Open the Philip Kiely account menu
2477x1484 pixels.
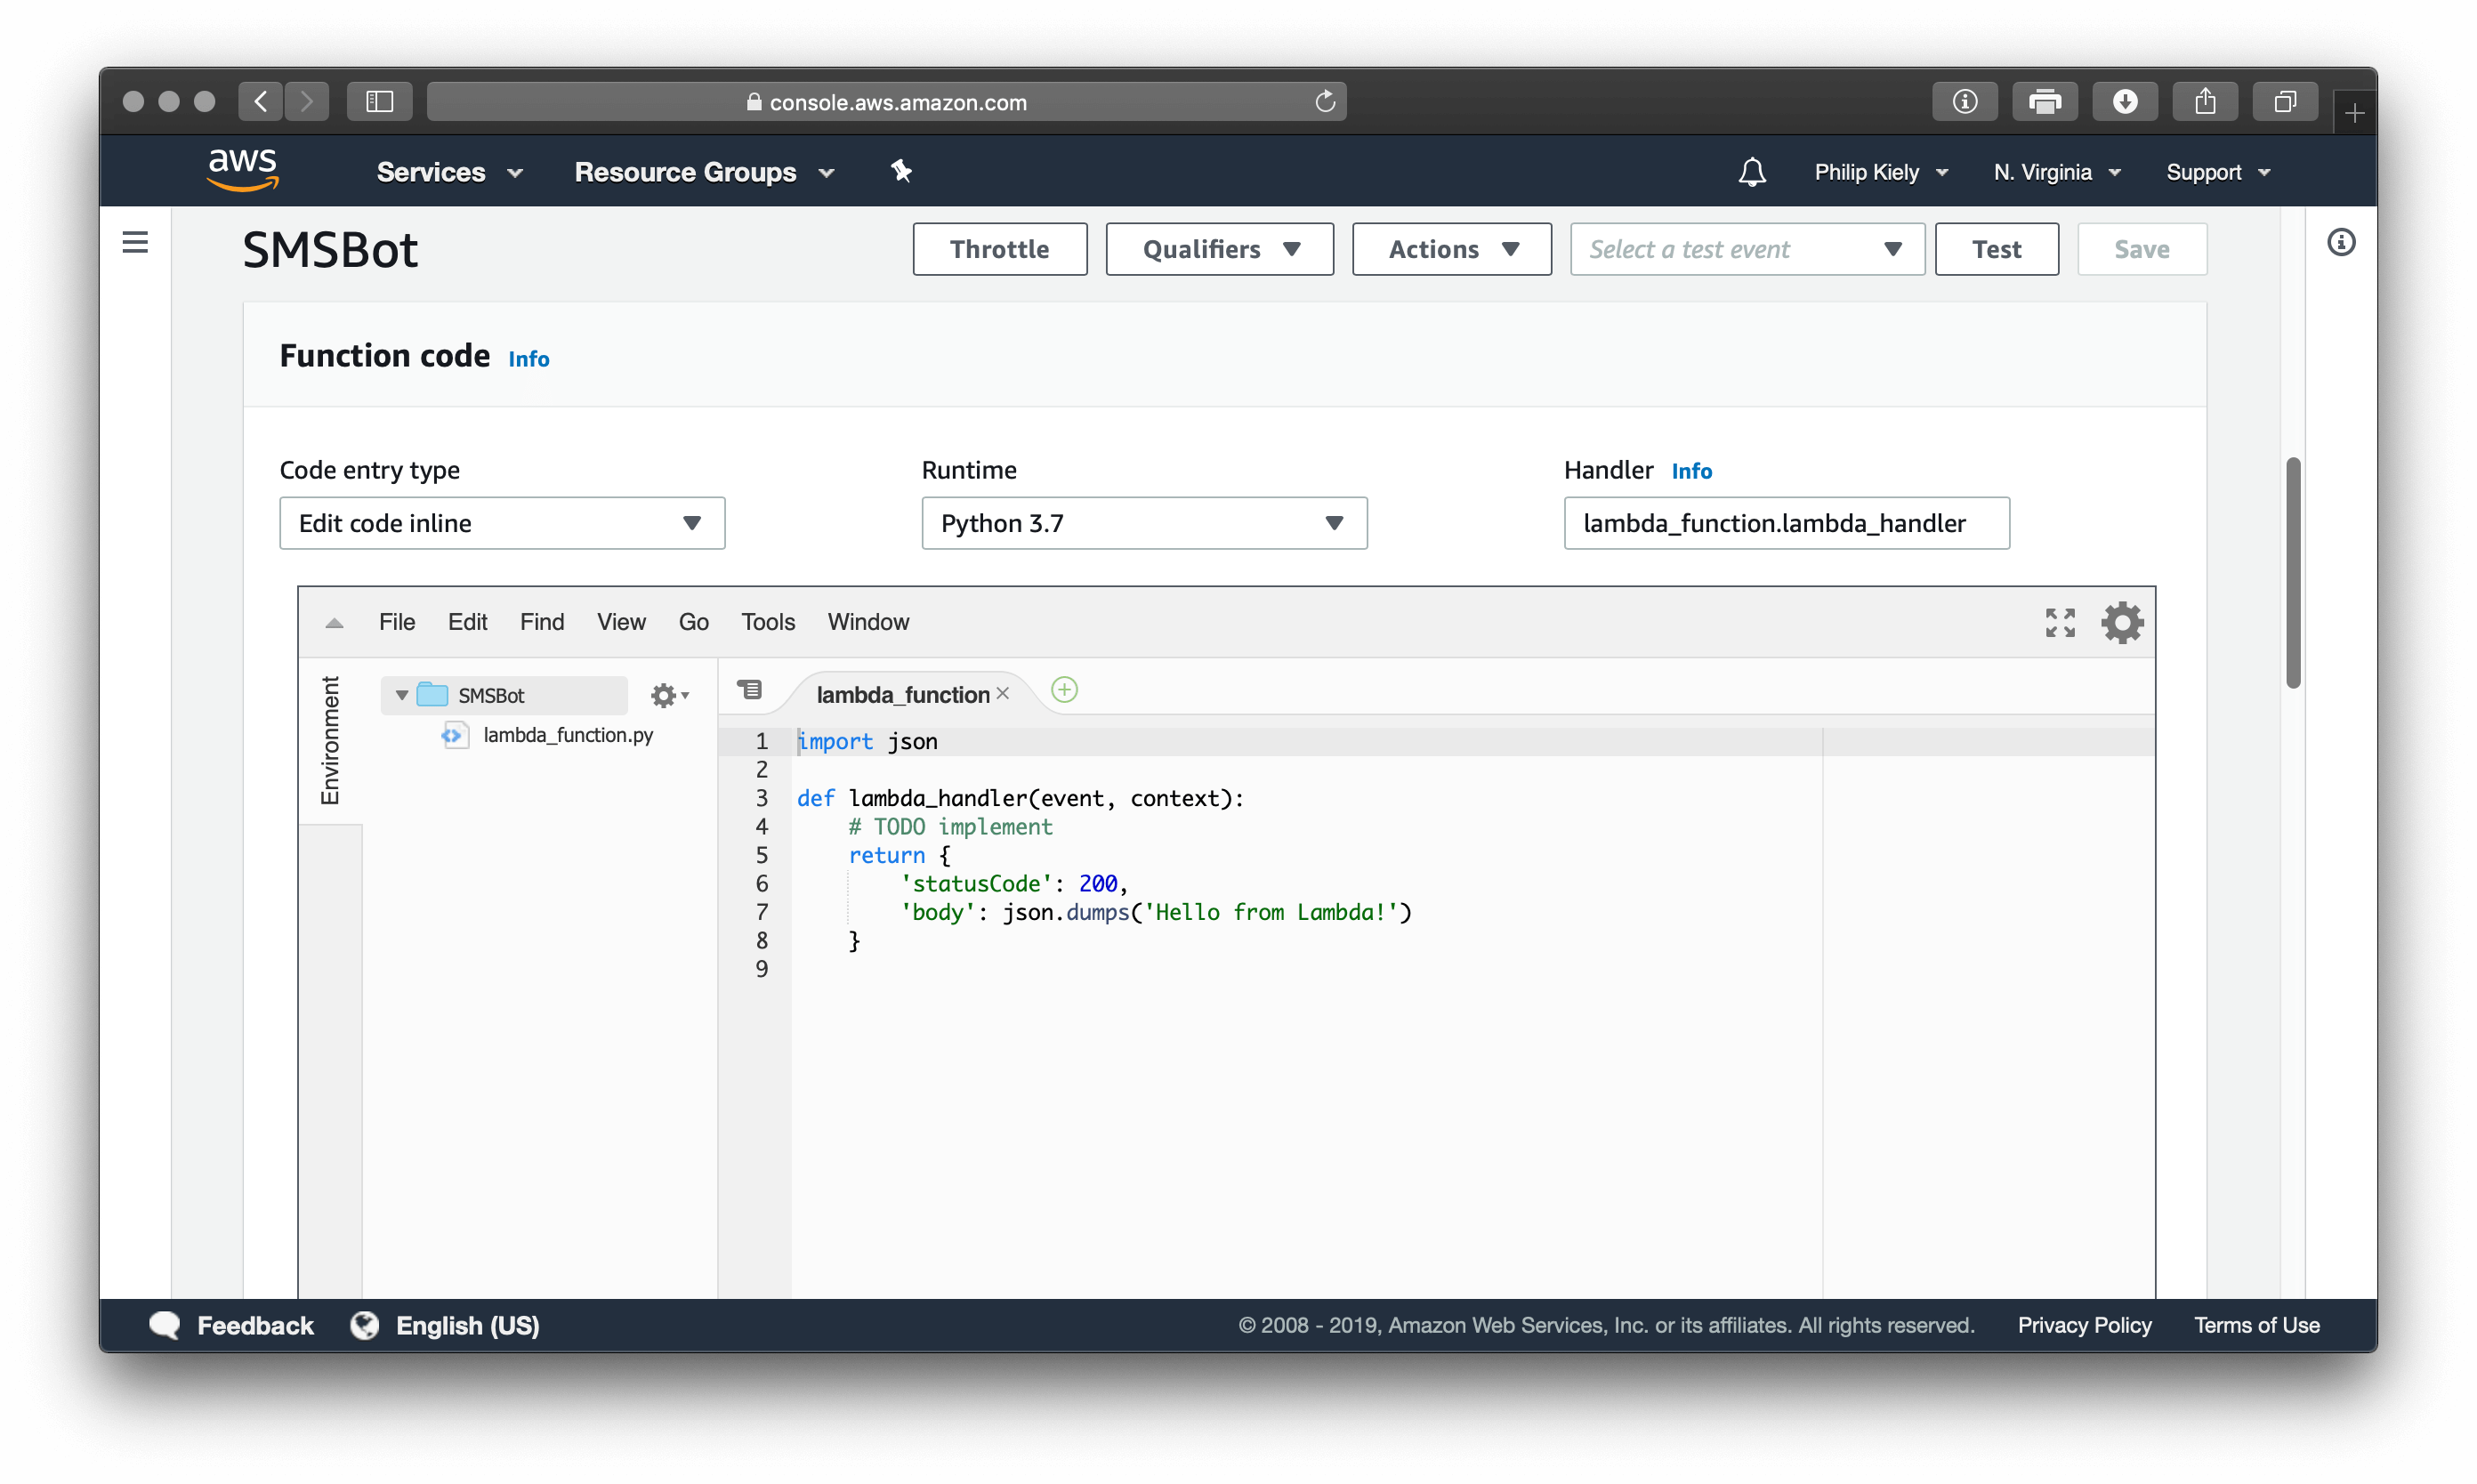[x=1880, y=172]
